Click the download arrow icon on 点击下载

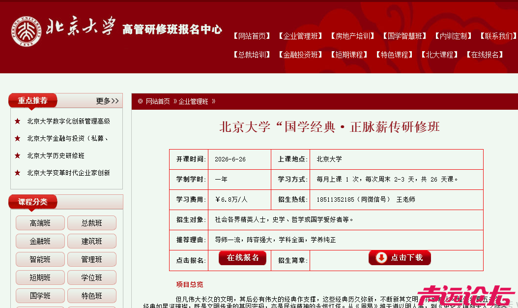[x=381, y=258]
